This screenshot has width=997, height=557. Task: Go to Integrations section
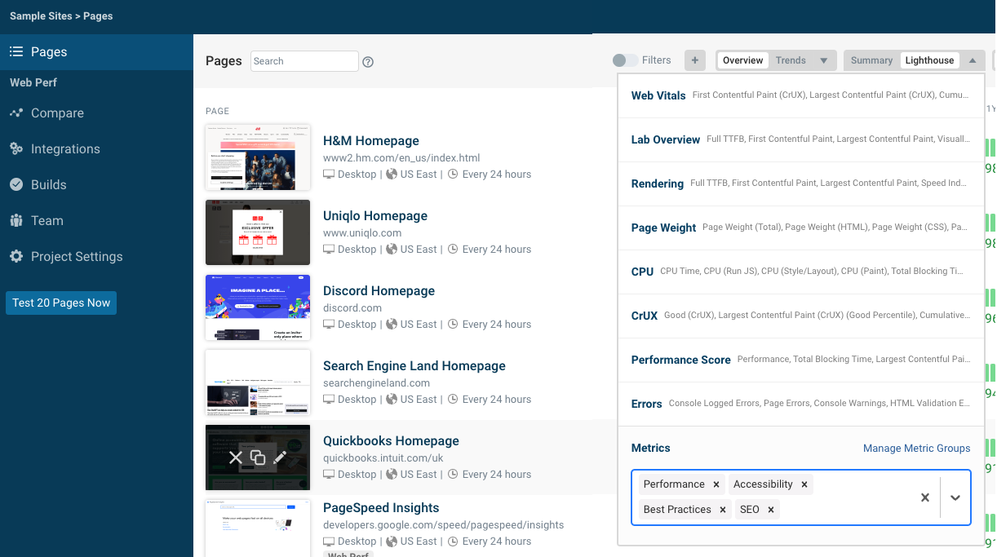pyautogui.click(x=65, y=149)
